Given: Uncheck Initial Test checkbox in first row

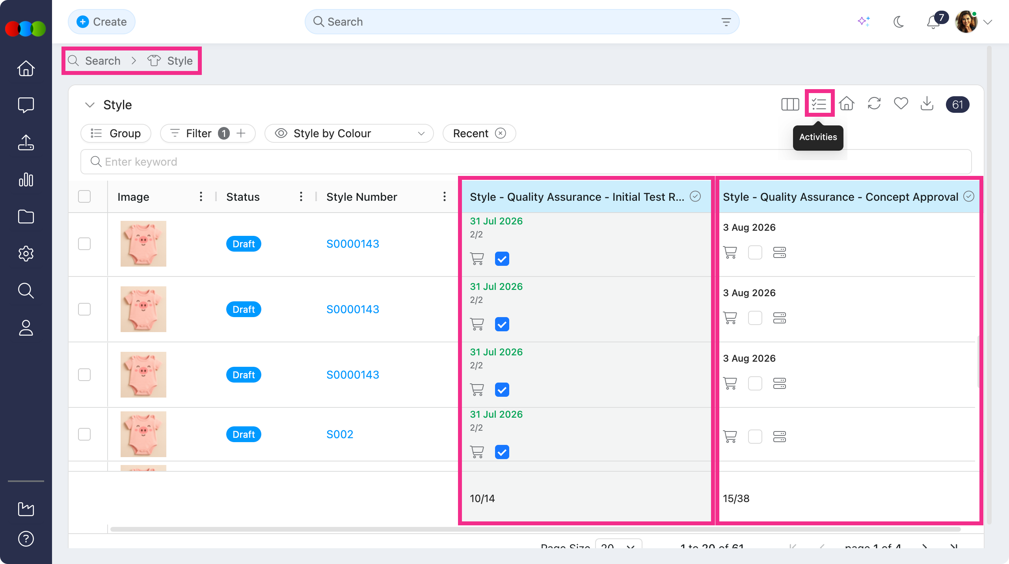Looking at the screenshot, I should coord(502,259).
